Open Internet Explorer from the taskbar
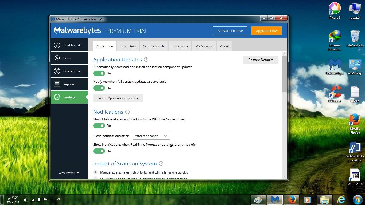Screen dimensions: 365x205 click(341, 199)
